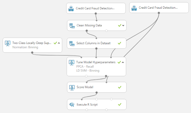
Task: Click output port of Select Columns in Dataset
Action: [x=96, y=48]
